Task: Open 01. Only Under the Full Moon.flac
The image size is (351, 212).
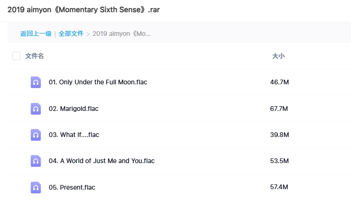Action: point(98,82)
